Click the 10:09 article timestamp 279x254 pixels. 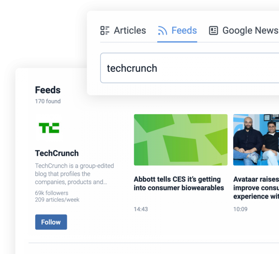click(240, 209)
